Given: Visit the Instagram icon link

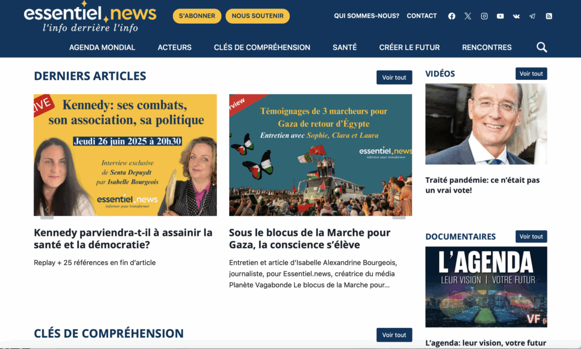Looking at the screenshot, I should 484,16.
